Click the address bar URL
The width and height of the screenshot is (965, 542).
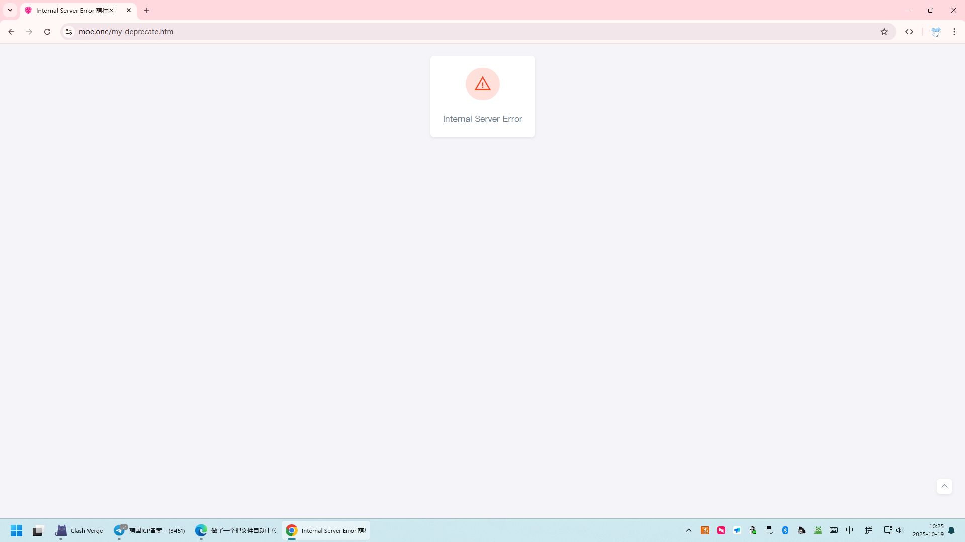point(126,32)
